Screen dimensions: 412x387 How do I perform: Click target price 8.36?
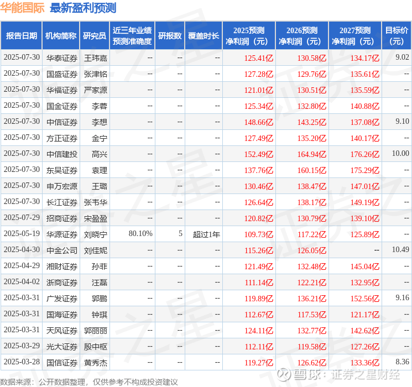402,362
